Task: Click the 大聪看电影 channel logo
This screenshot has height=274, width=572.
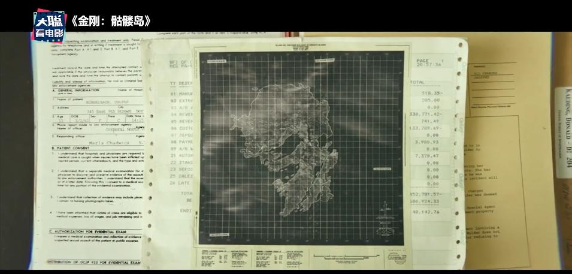Action: [x=49, y=25]
